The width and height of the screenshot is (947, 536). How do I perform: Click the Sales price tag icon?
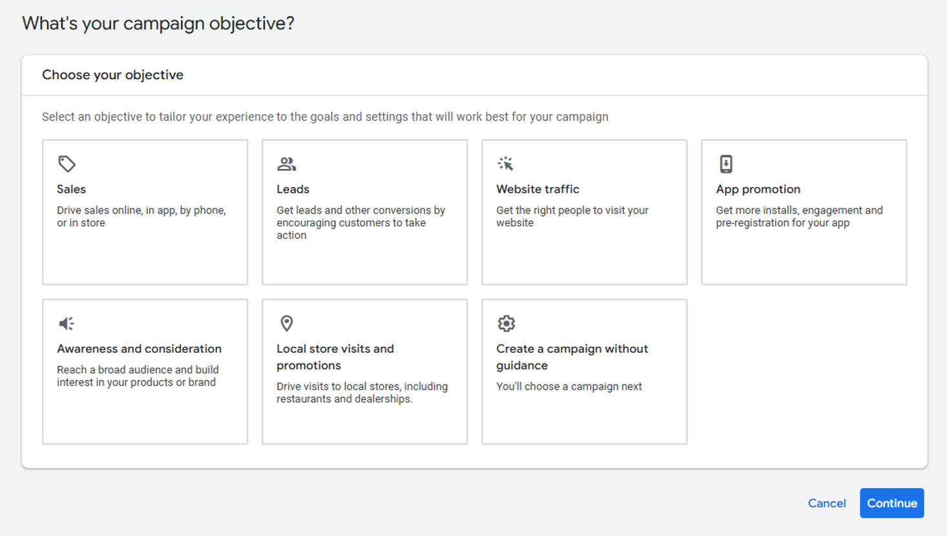[67, 164]
